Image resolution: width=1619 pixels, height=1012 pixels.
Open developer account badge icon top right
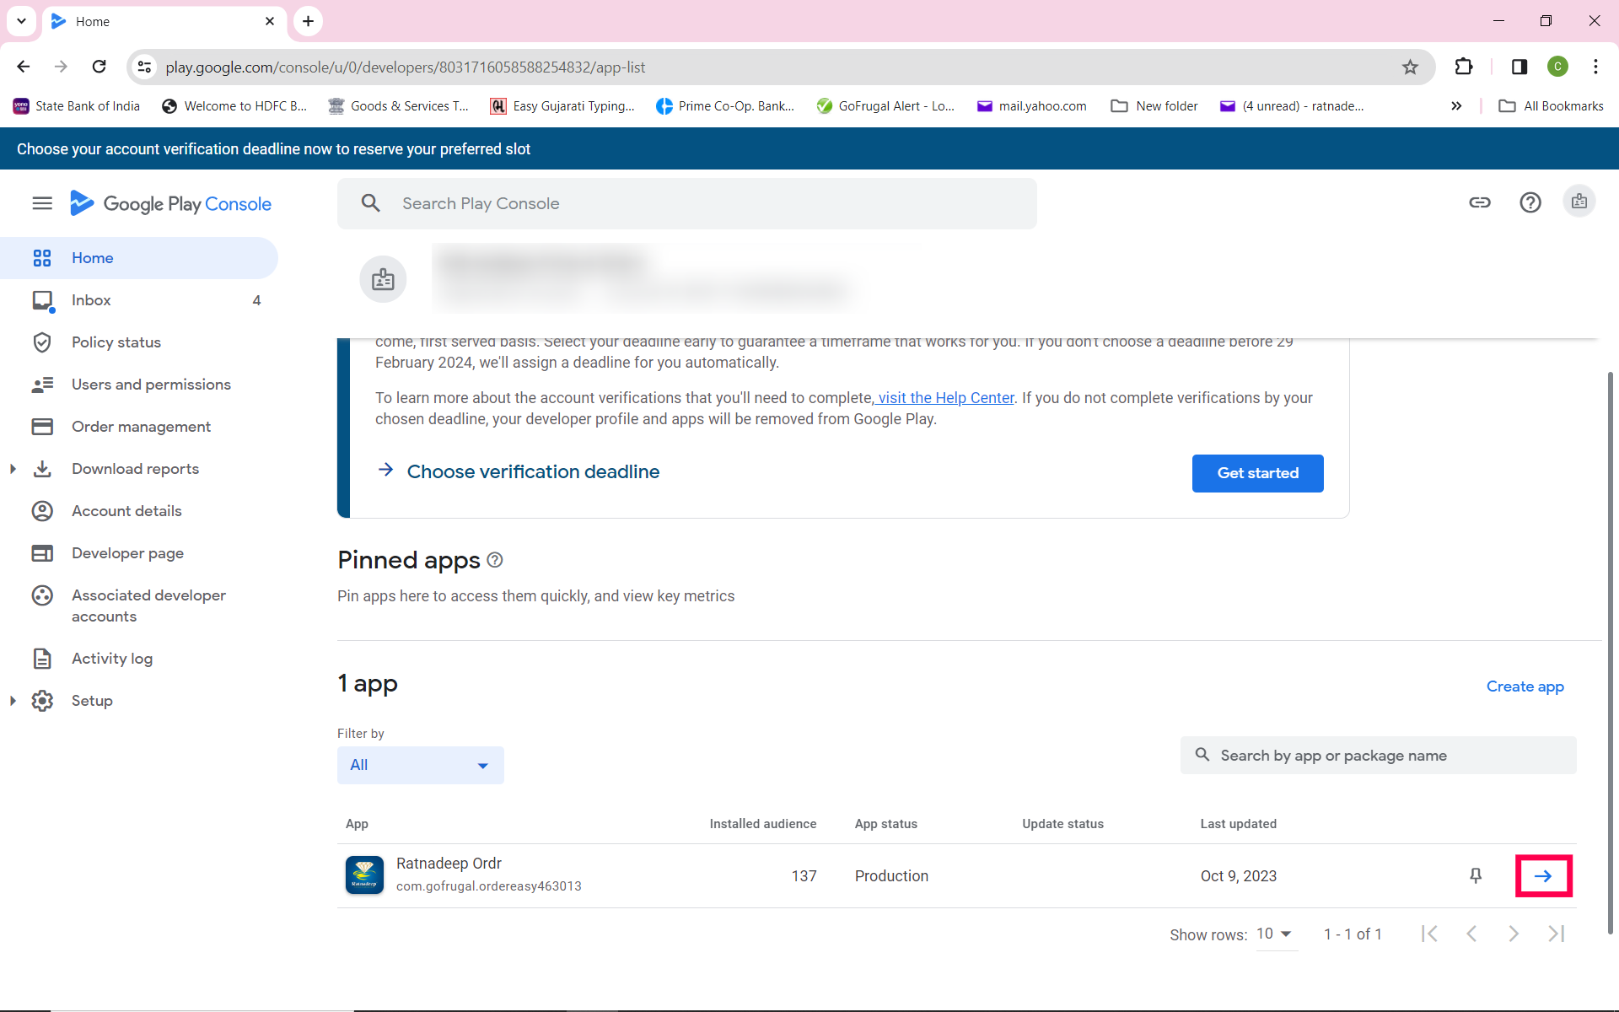click(1579, 202)
